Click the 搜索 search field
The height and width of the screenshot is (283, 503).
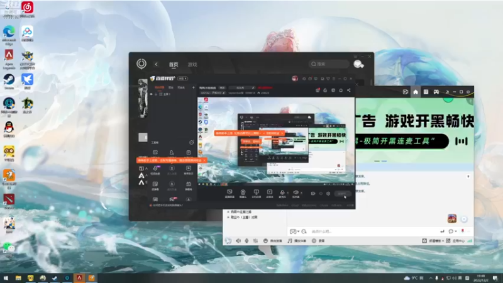pos(329,64)
